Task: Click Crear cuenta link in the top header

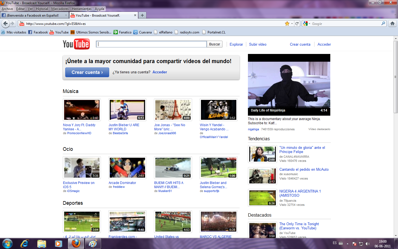Action: (300, 44)
